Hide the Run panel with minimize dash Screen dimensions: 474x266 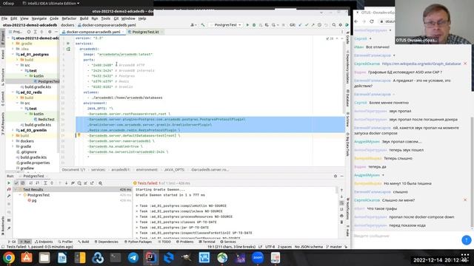point(342,176)
